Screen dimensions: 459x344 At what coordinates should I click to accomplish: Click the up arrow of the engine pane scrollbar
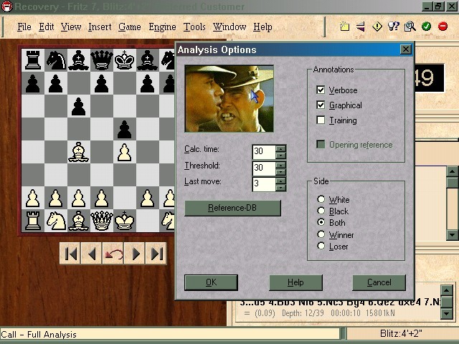click(447, 290)
